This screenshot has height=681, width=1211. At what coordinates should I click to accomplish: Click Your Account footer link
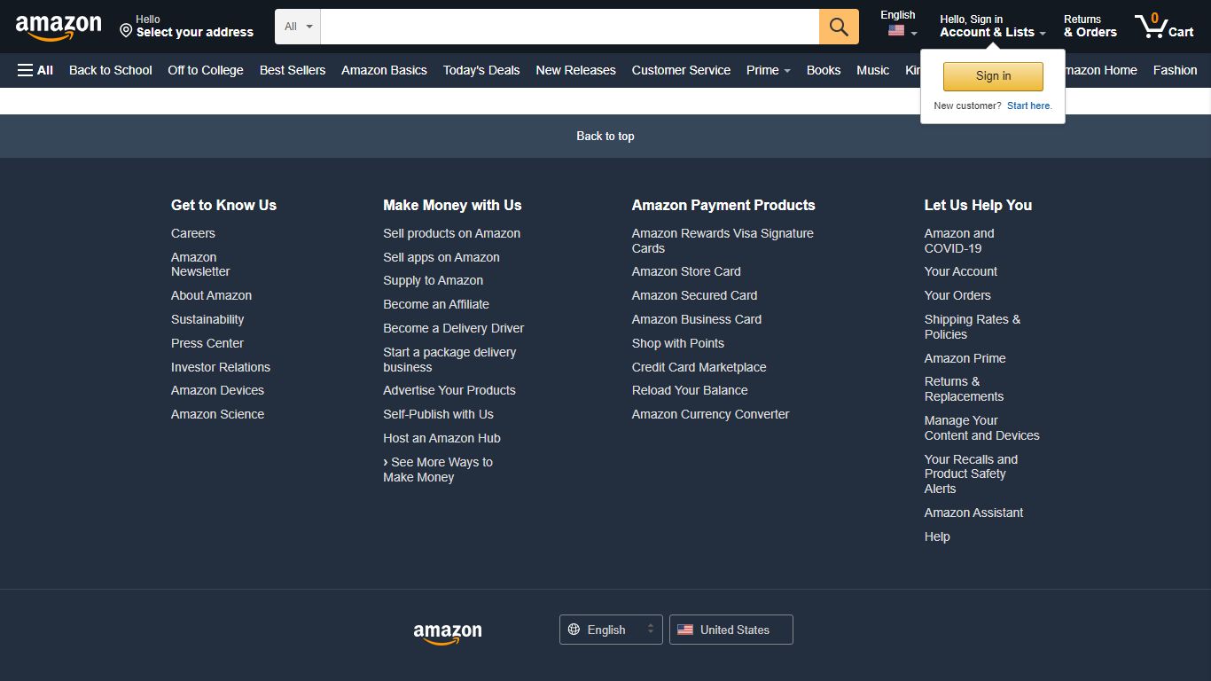[961, 271]
